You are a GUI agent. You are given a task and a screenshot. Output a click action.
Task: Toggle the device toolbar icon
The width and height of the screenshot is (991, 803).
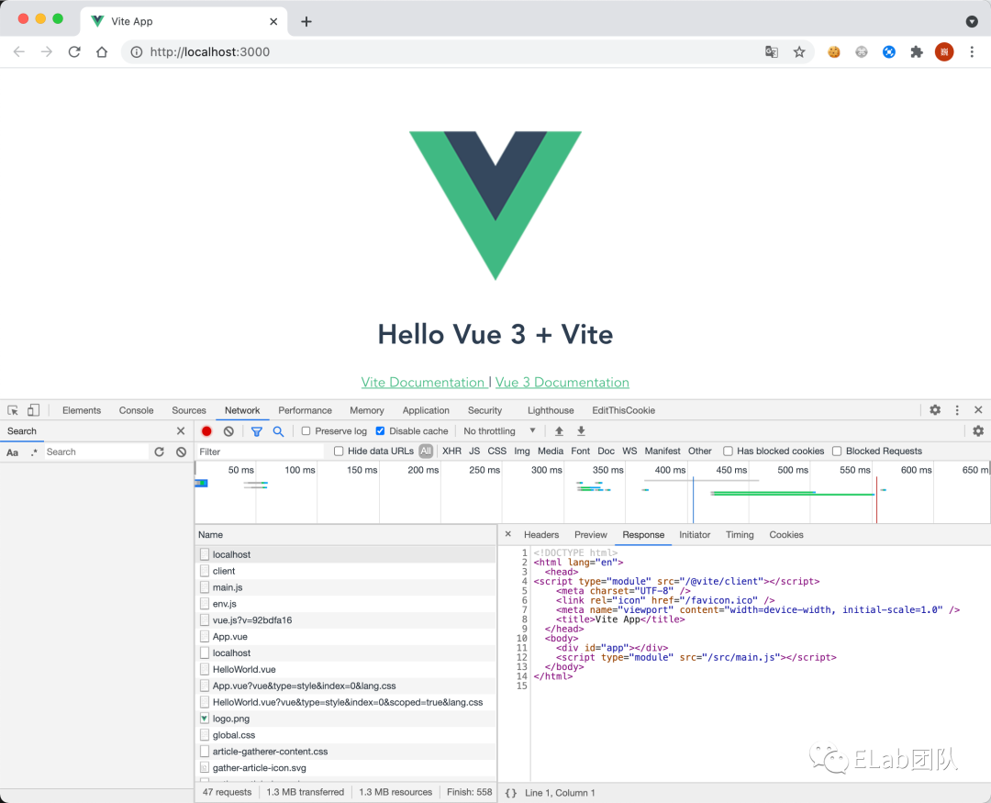(x=34, y=410)
